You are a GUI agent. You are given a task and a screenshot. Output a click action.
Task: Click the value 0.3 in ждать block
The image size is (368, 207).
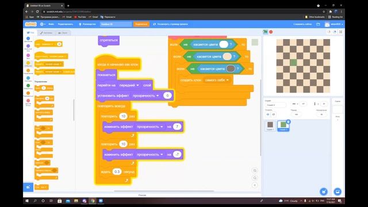point(117,172)
